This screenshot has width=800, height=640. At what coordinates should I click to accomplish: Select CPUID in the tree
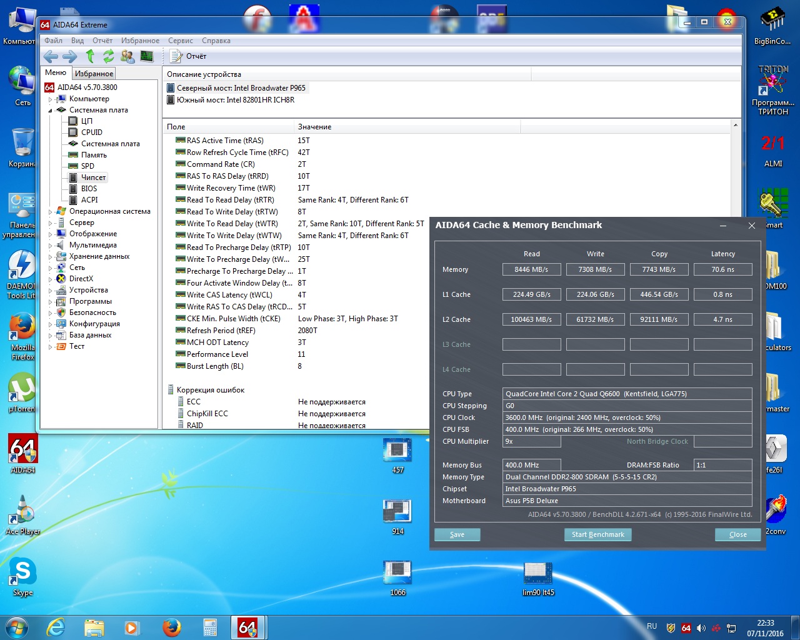(x=92, y=132)
